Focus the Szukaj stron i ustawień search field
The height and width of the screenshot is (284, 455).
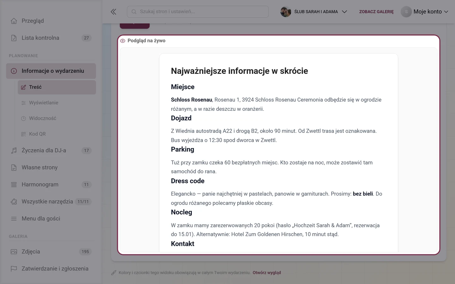198,12
